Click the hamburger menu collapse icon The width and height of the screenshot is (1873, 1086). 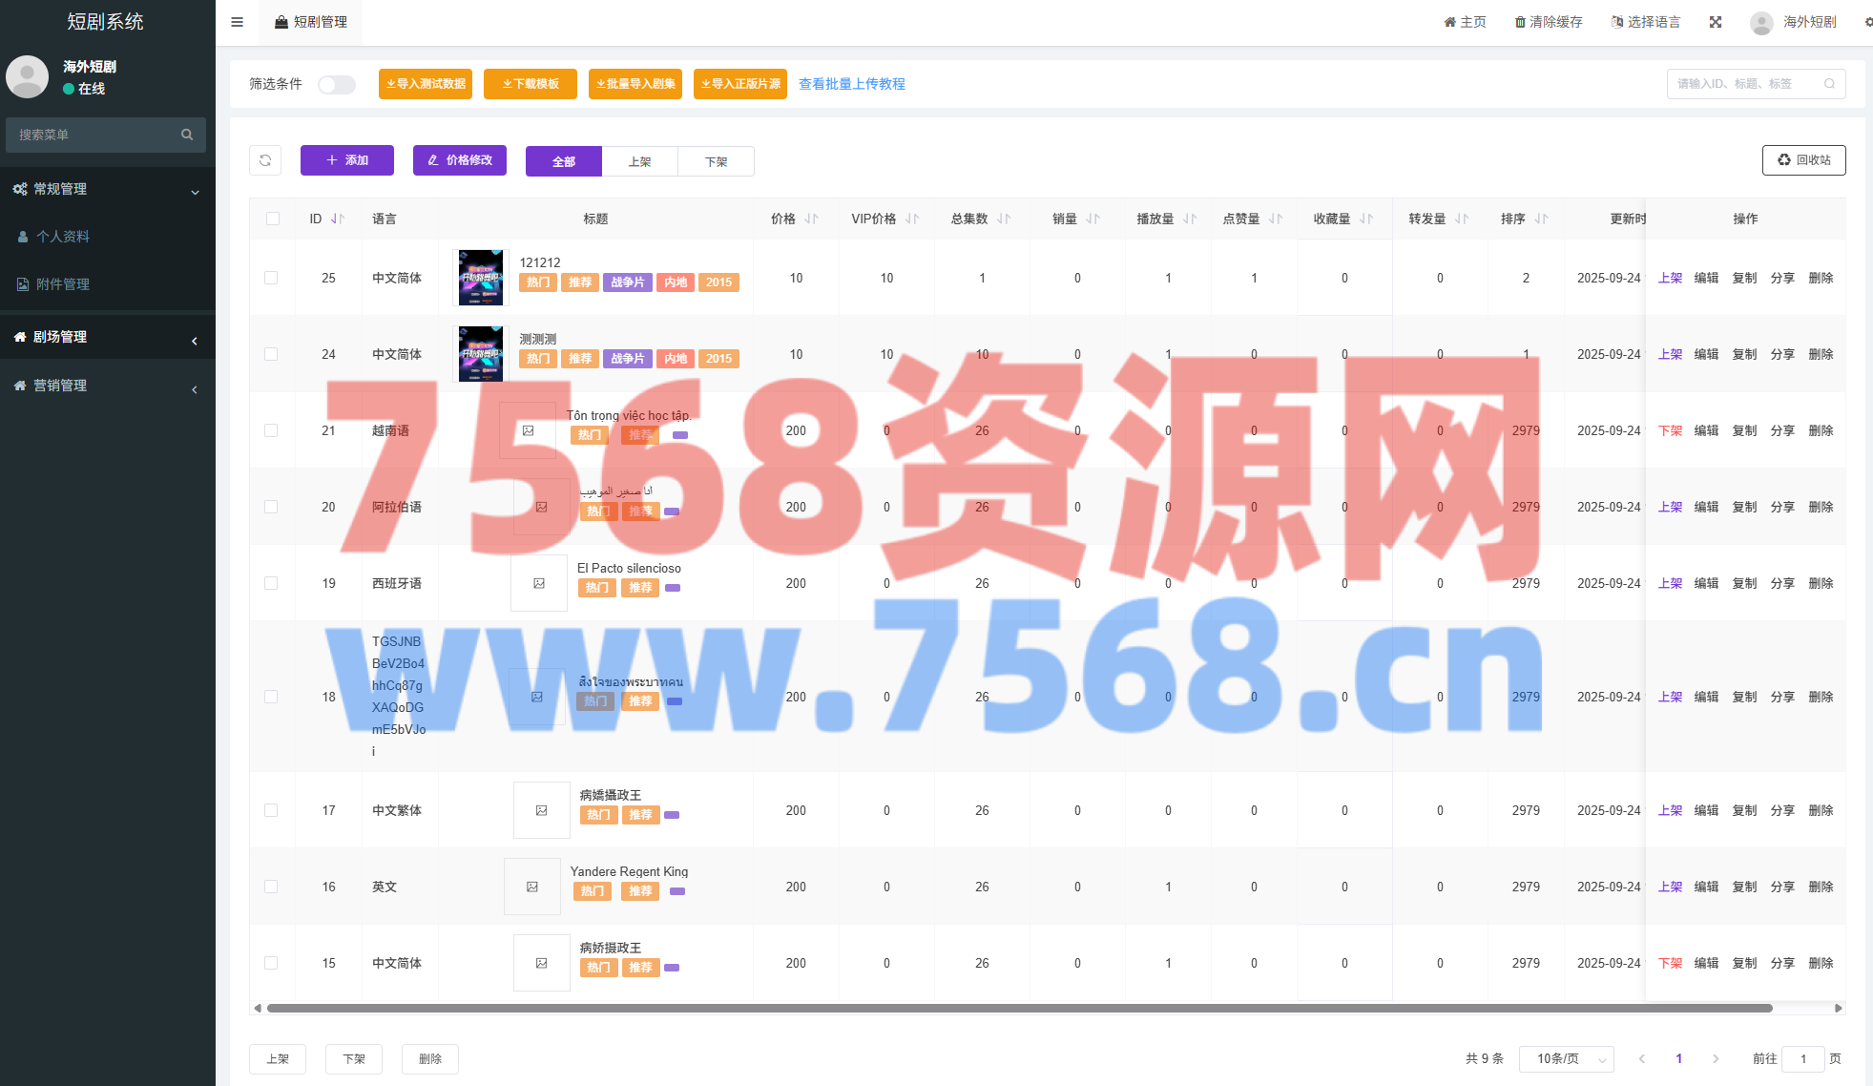click(x=237, y=22)
